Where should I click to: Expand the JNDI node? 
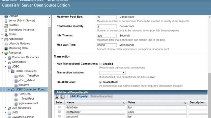point(6,112)
